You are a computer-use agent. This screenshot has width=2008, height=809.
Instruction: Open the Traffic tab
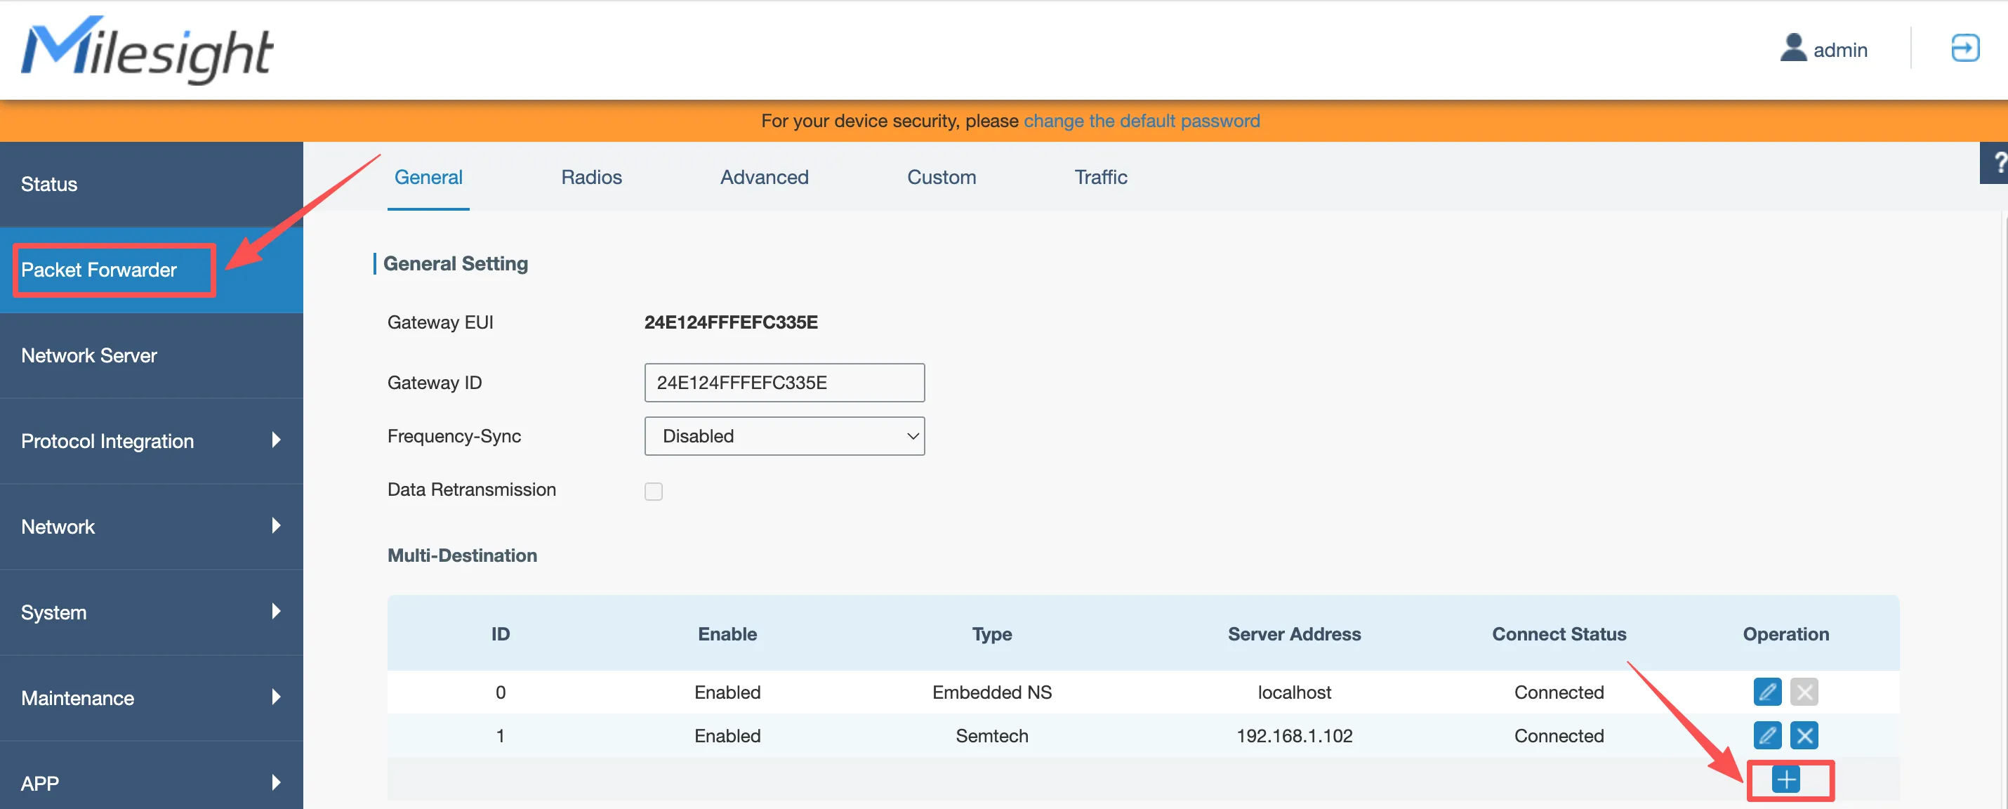pyautogui.click(x=1100, y=178)
